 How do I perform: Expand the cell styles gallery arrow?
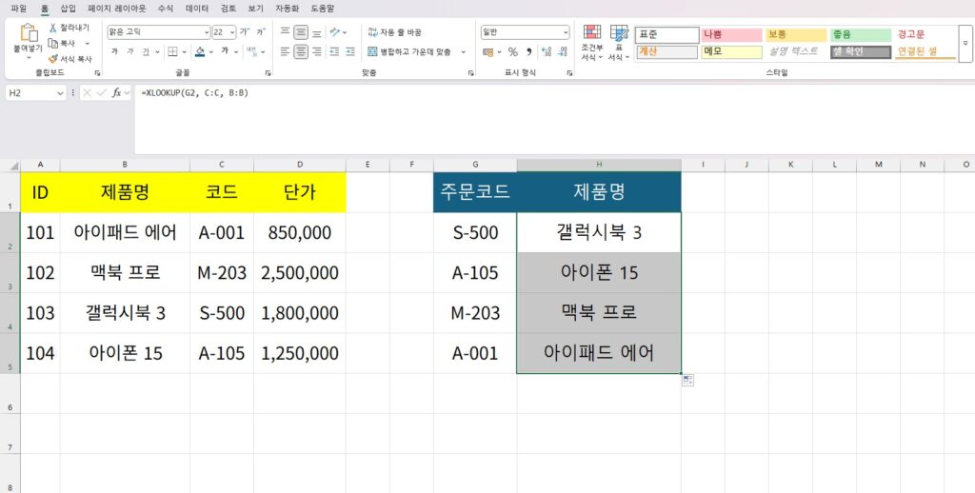(x=965, y=44)
